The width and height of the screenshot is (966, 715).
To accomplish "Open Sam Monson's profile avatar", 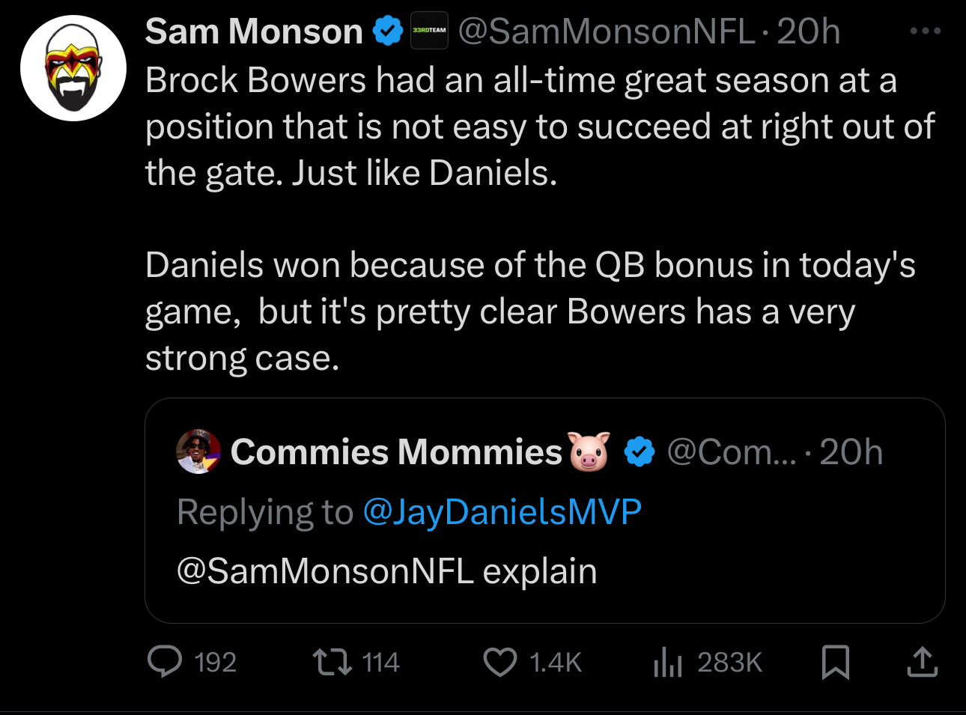I will coord(73,68).
